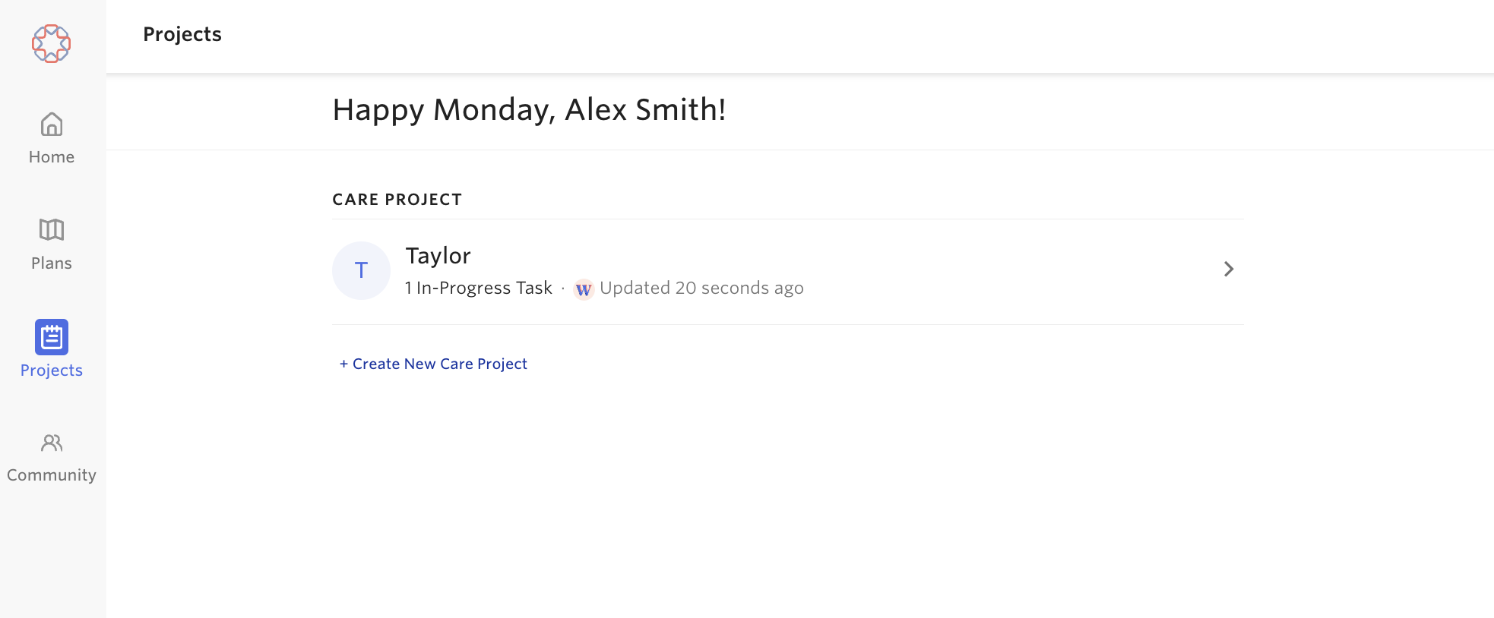
Task: Click Create New Care Project link
Action: (x=432, y=364)
